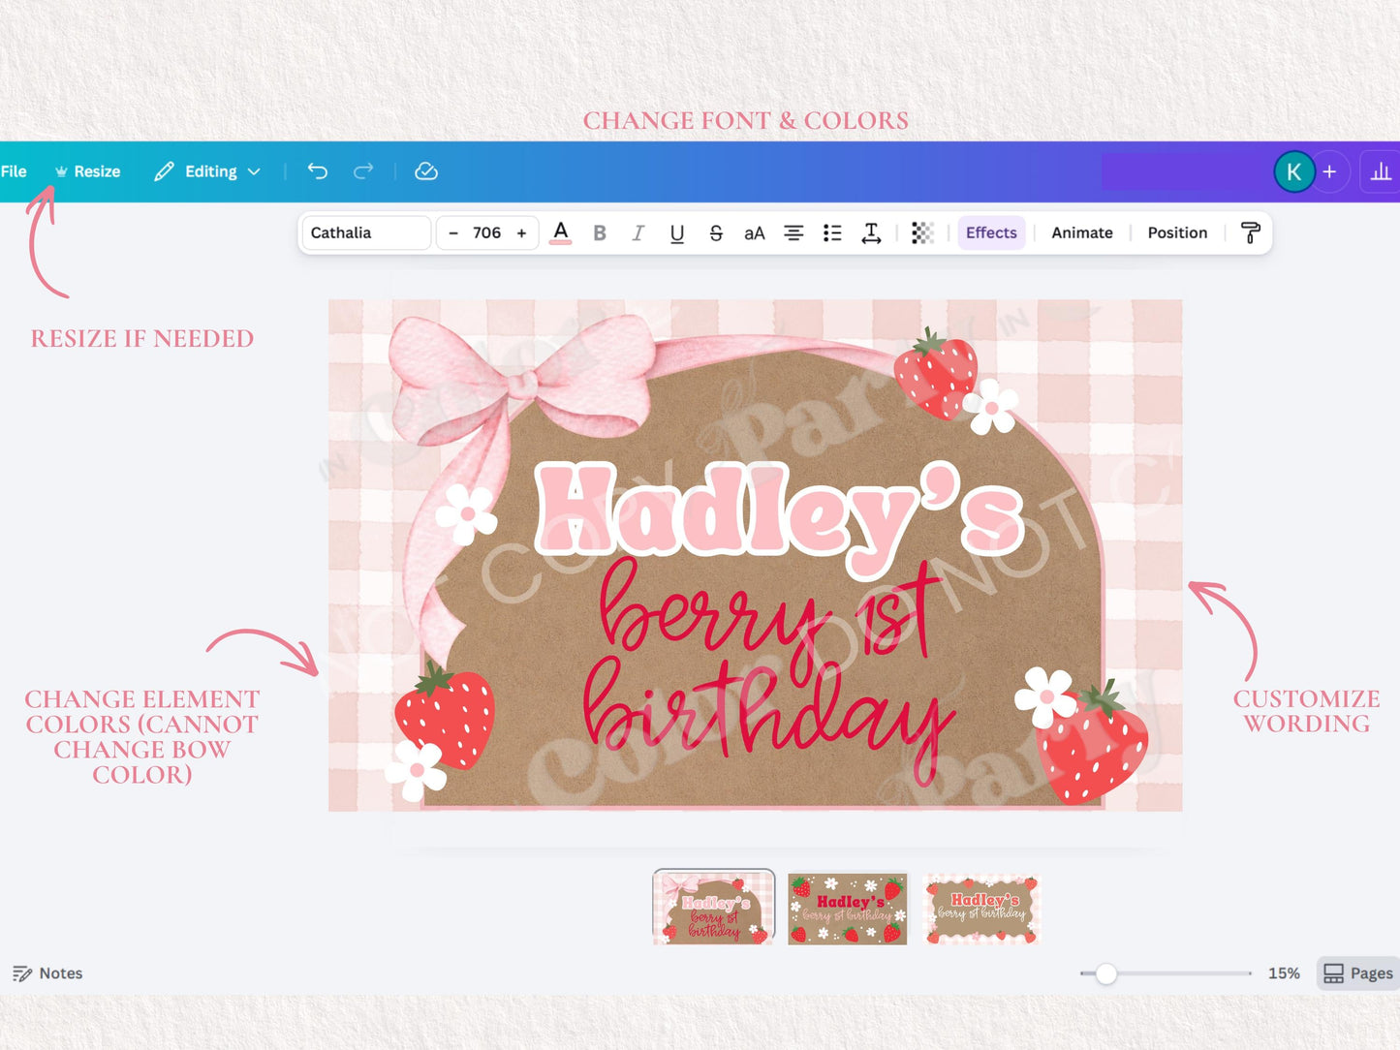This screenshot has height=1050, width=1400.
Task: Change text alignment
Action: 793,232
